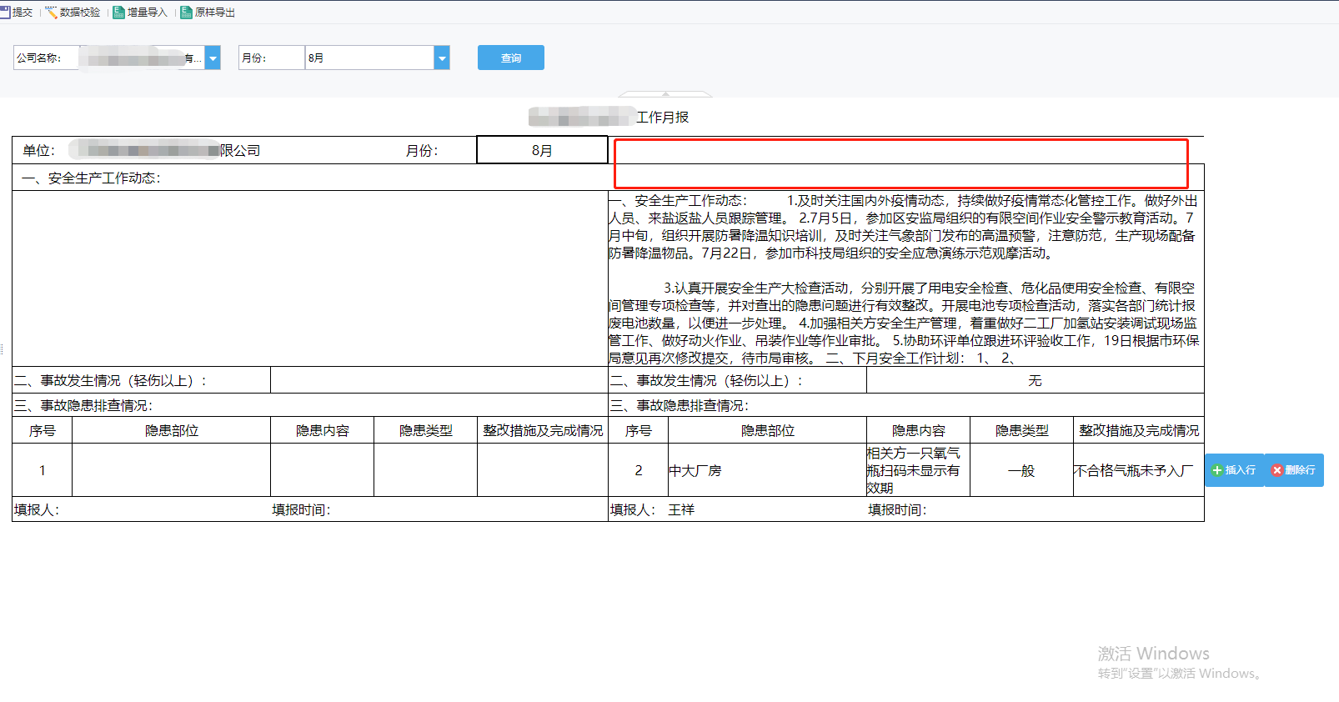Click the 单位 label in the report header

38,150
